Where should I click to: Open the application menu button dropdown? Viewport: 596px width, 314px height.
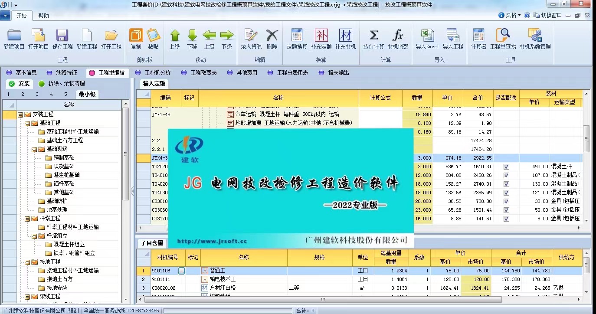pyautogui.click(x=6, y=16)
